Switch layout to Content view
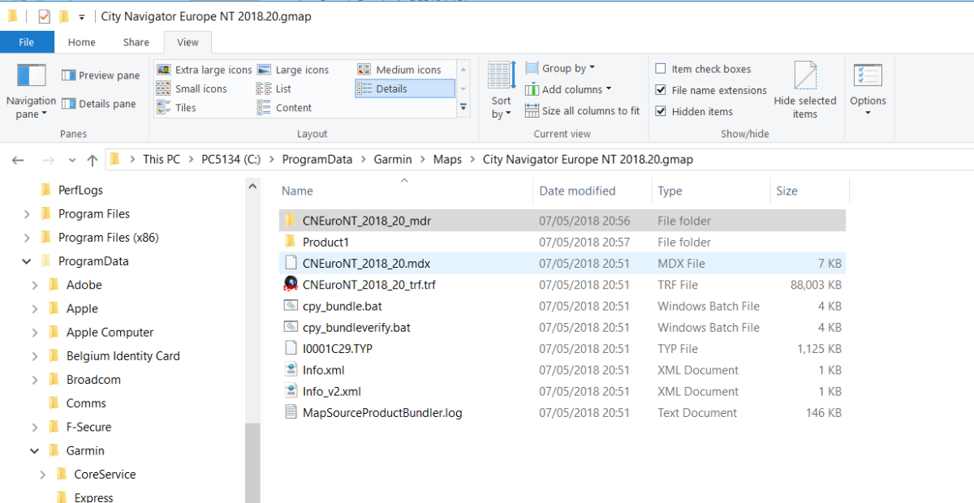 coord(285,107)
